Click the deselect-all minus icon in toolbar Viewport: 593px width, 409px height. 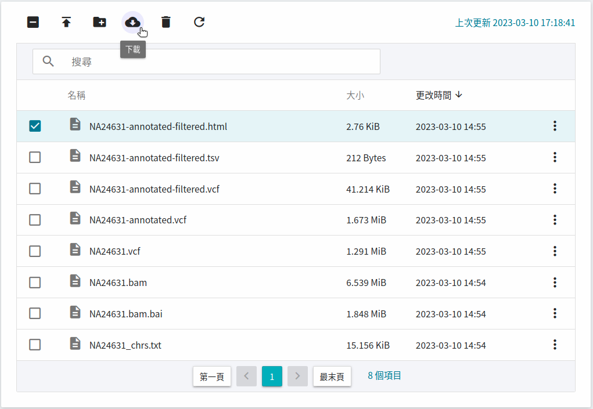(33, 22)
